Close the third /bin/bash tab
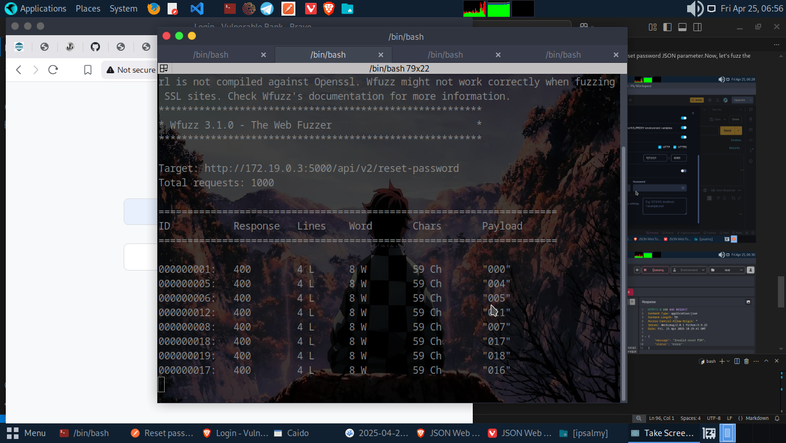The width and height of the screenshot is (786, 443). (x=498, y=55)
